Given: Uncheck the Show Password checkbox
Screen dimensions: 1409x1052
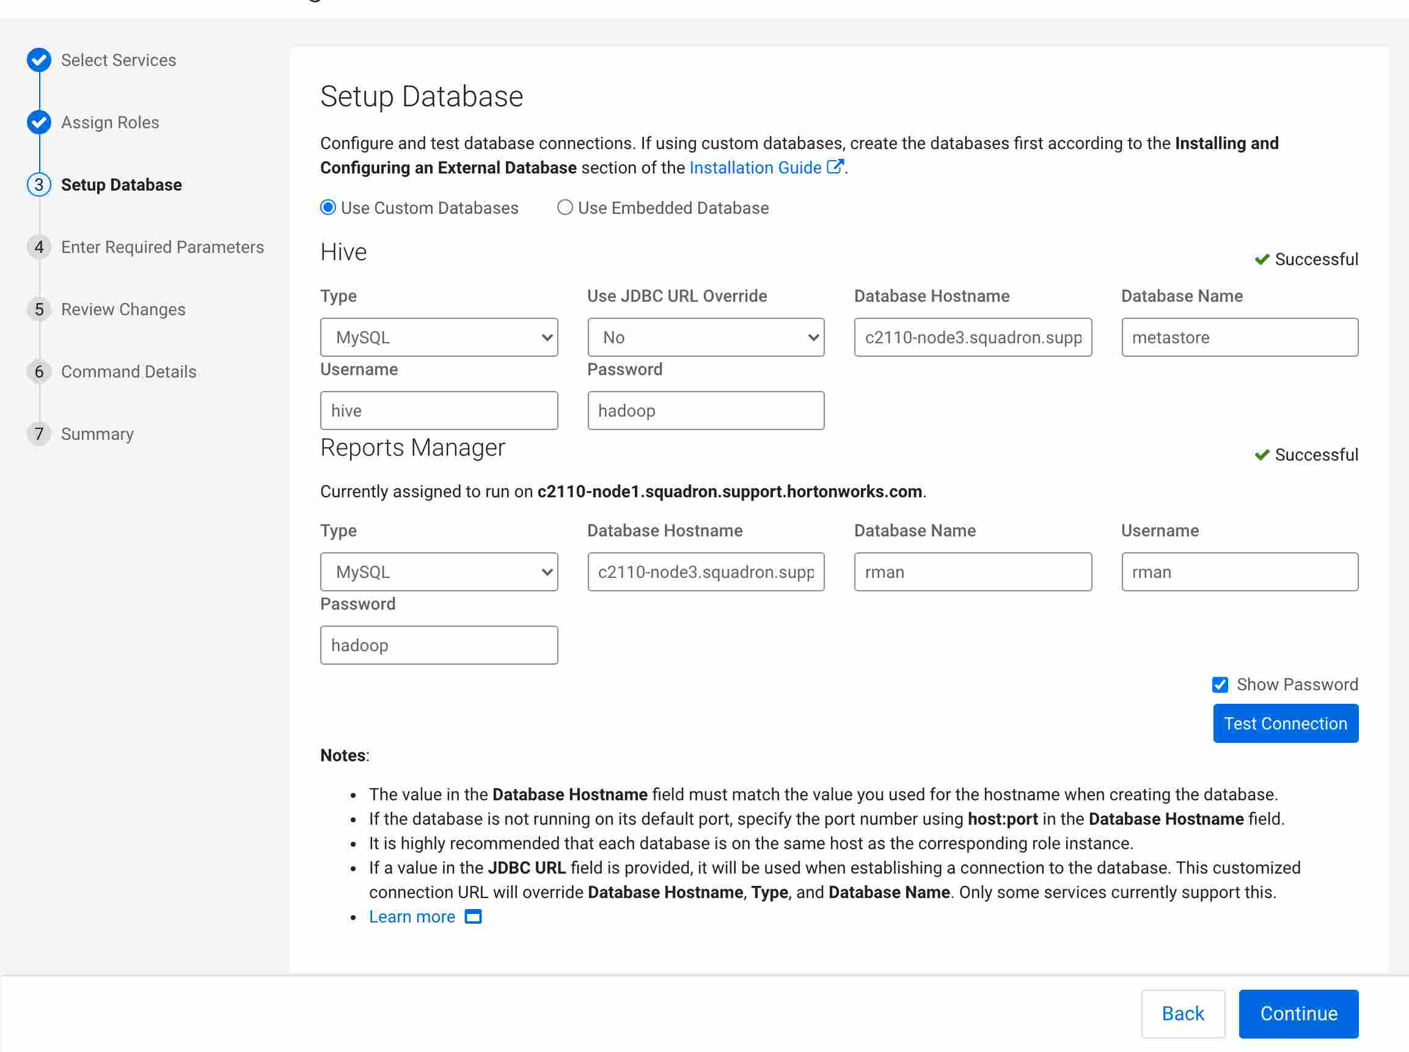Looking at the screenshot, I should [x=1220, y=685].
